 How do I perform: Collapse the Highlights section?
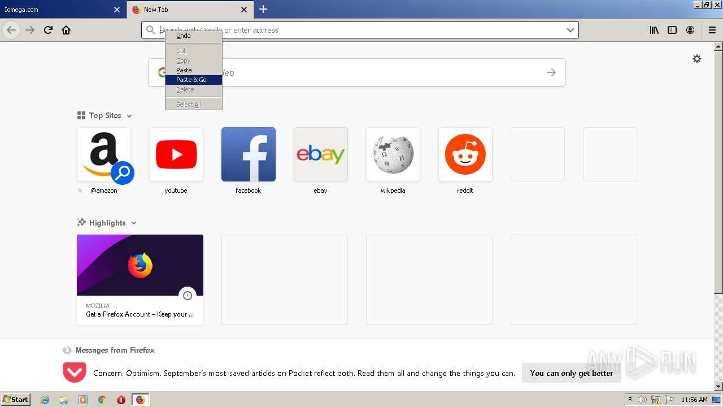click(x=134, y=223)
